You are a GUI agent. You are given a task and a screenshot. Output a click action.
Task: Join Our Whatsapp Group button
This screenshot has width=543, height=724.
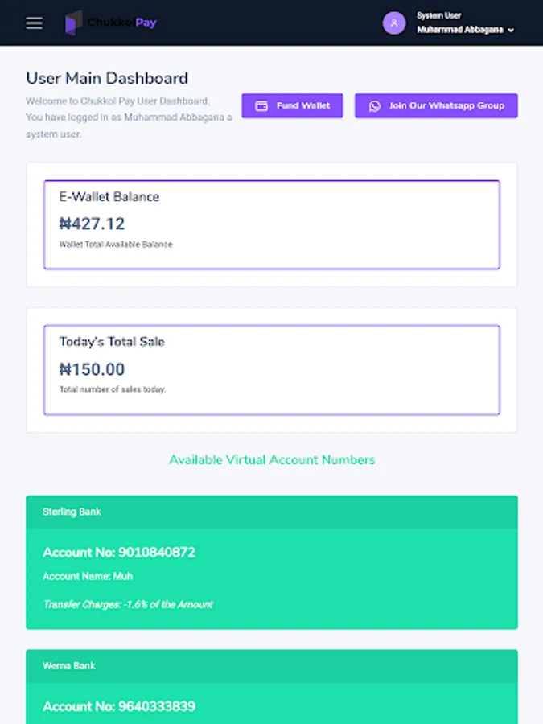[x=436, y=106]
